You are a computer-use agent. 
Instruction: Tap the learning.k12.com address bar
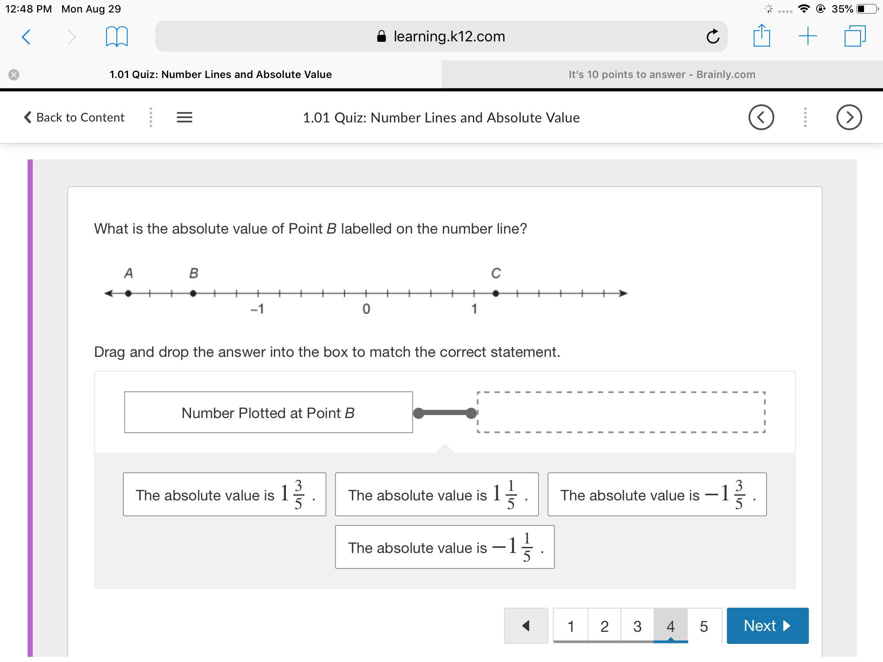(x=441, y=36)
